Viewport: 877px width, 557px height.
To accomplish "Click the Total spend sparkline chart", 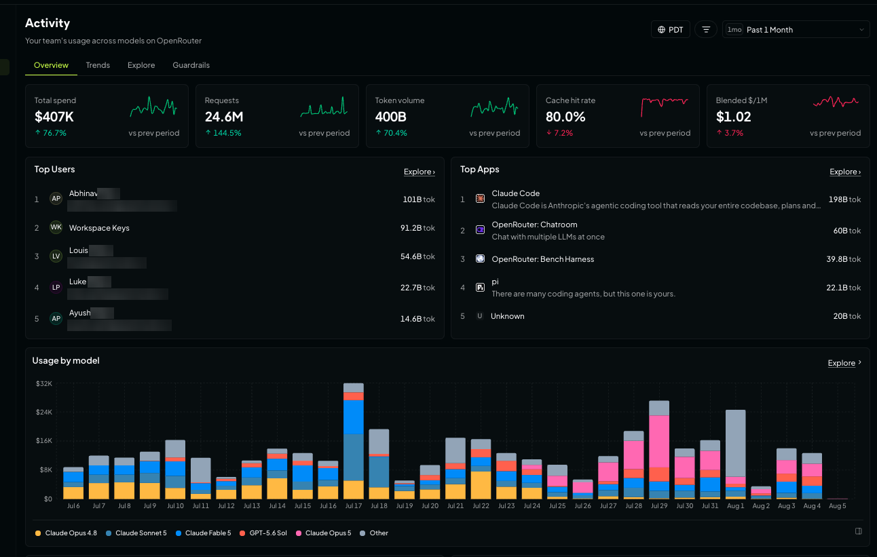I will click(x=153, y=107).
